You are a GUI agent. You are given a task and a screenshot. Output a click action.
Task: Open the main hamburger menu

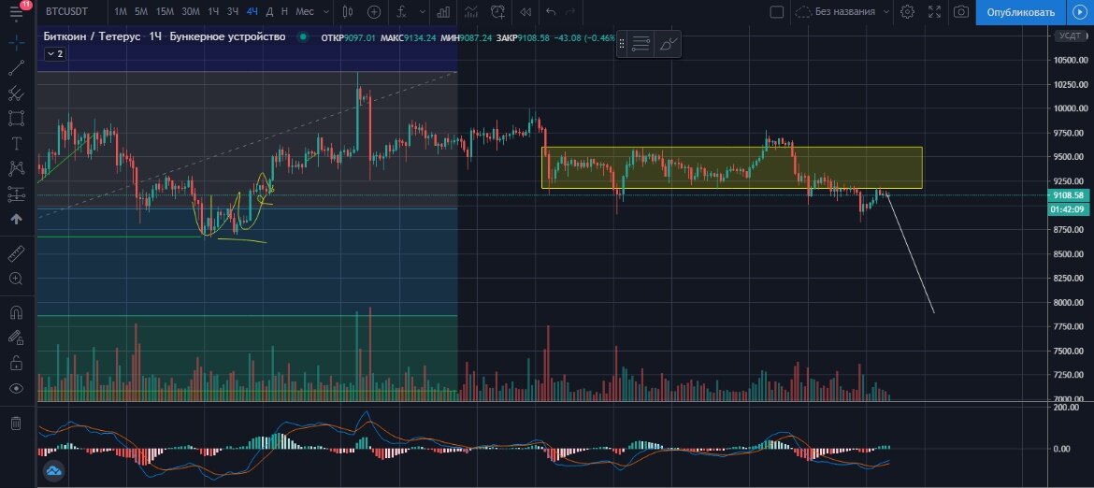[16, 12]
